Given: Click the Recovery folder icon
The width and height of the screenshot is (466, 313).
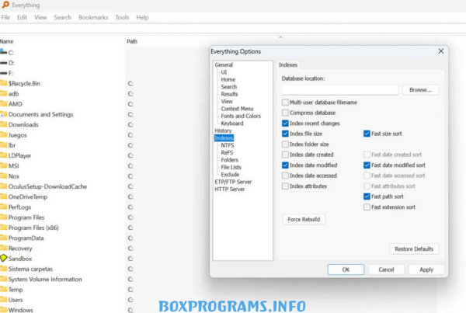Looking at the screenshot, I should 3,248.
